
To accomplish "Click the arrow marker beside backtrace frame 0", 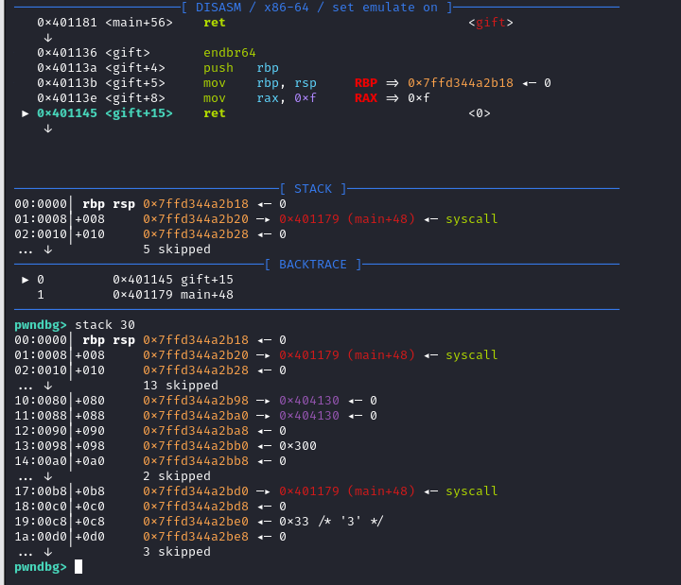I will pyautogui.click(x=26, y=280).
